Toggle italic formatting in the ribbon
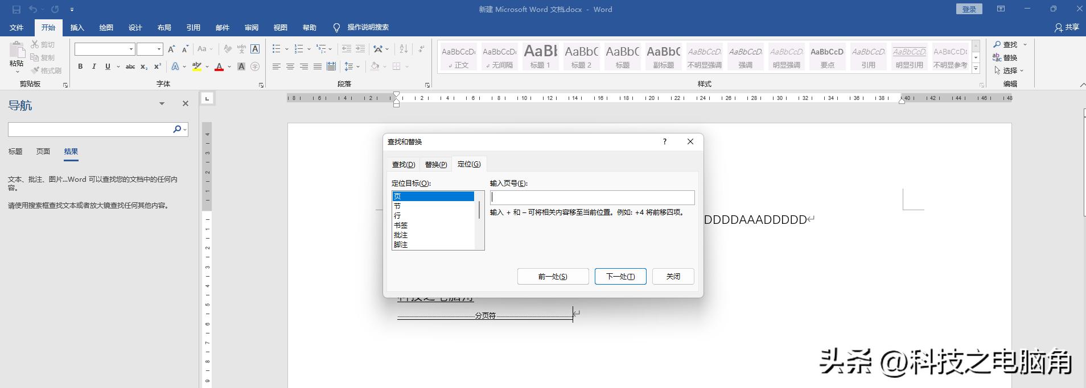Image resolution: width=1086 pixels, height=388 pixels. 94,66
